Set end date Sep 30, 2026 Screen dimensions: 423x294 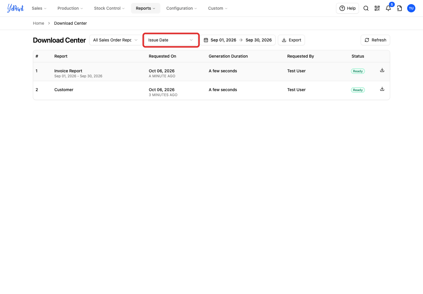coord(259,40)
